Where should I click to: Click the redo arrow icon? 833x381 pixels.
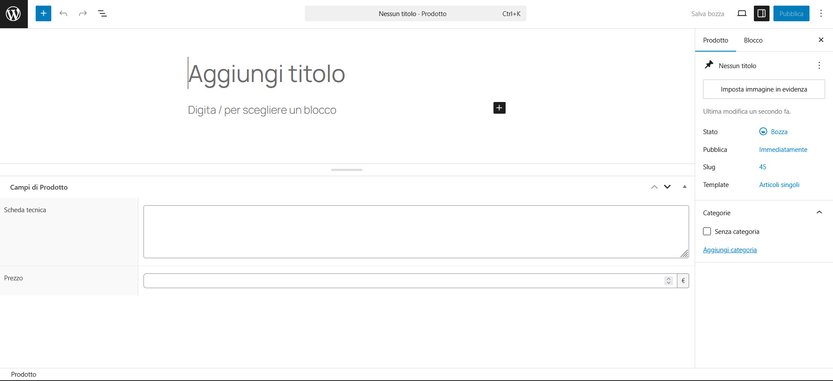pyautogui.click(x=83, y=13)
